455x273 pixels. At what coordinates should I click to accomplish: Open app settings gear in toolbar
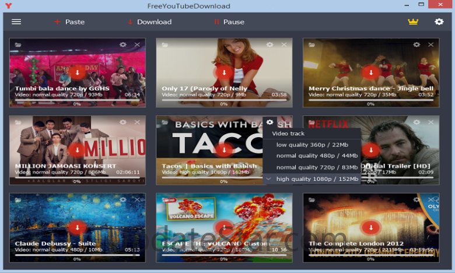coord(439,22)
